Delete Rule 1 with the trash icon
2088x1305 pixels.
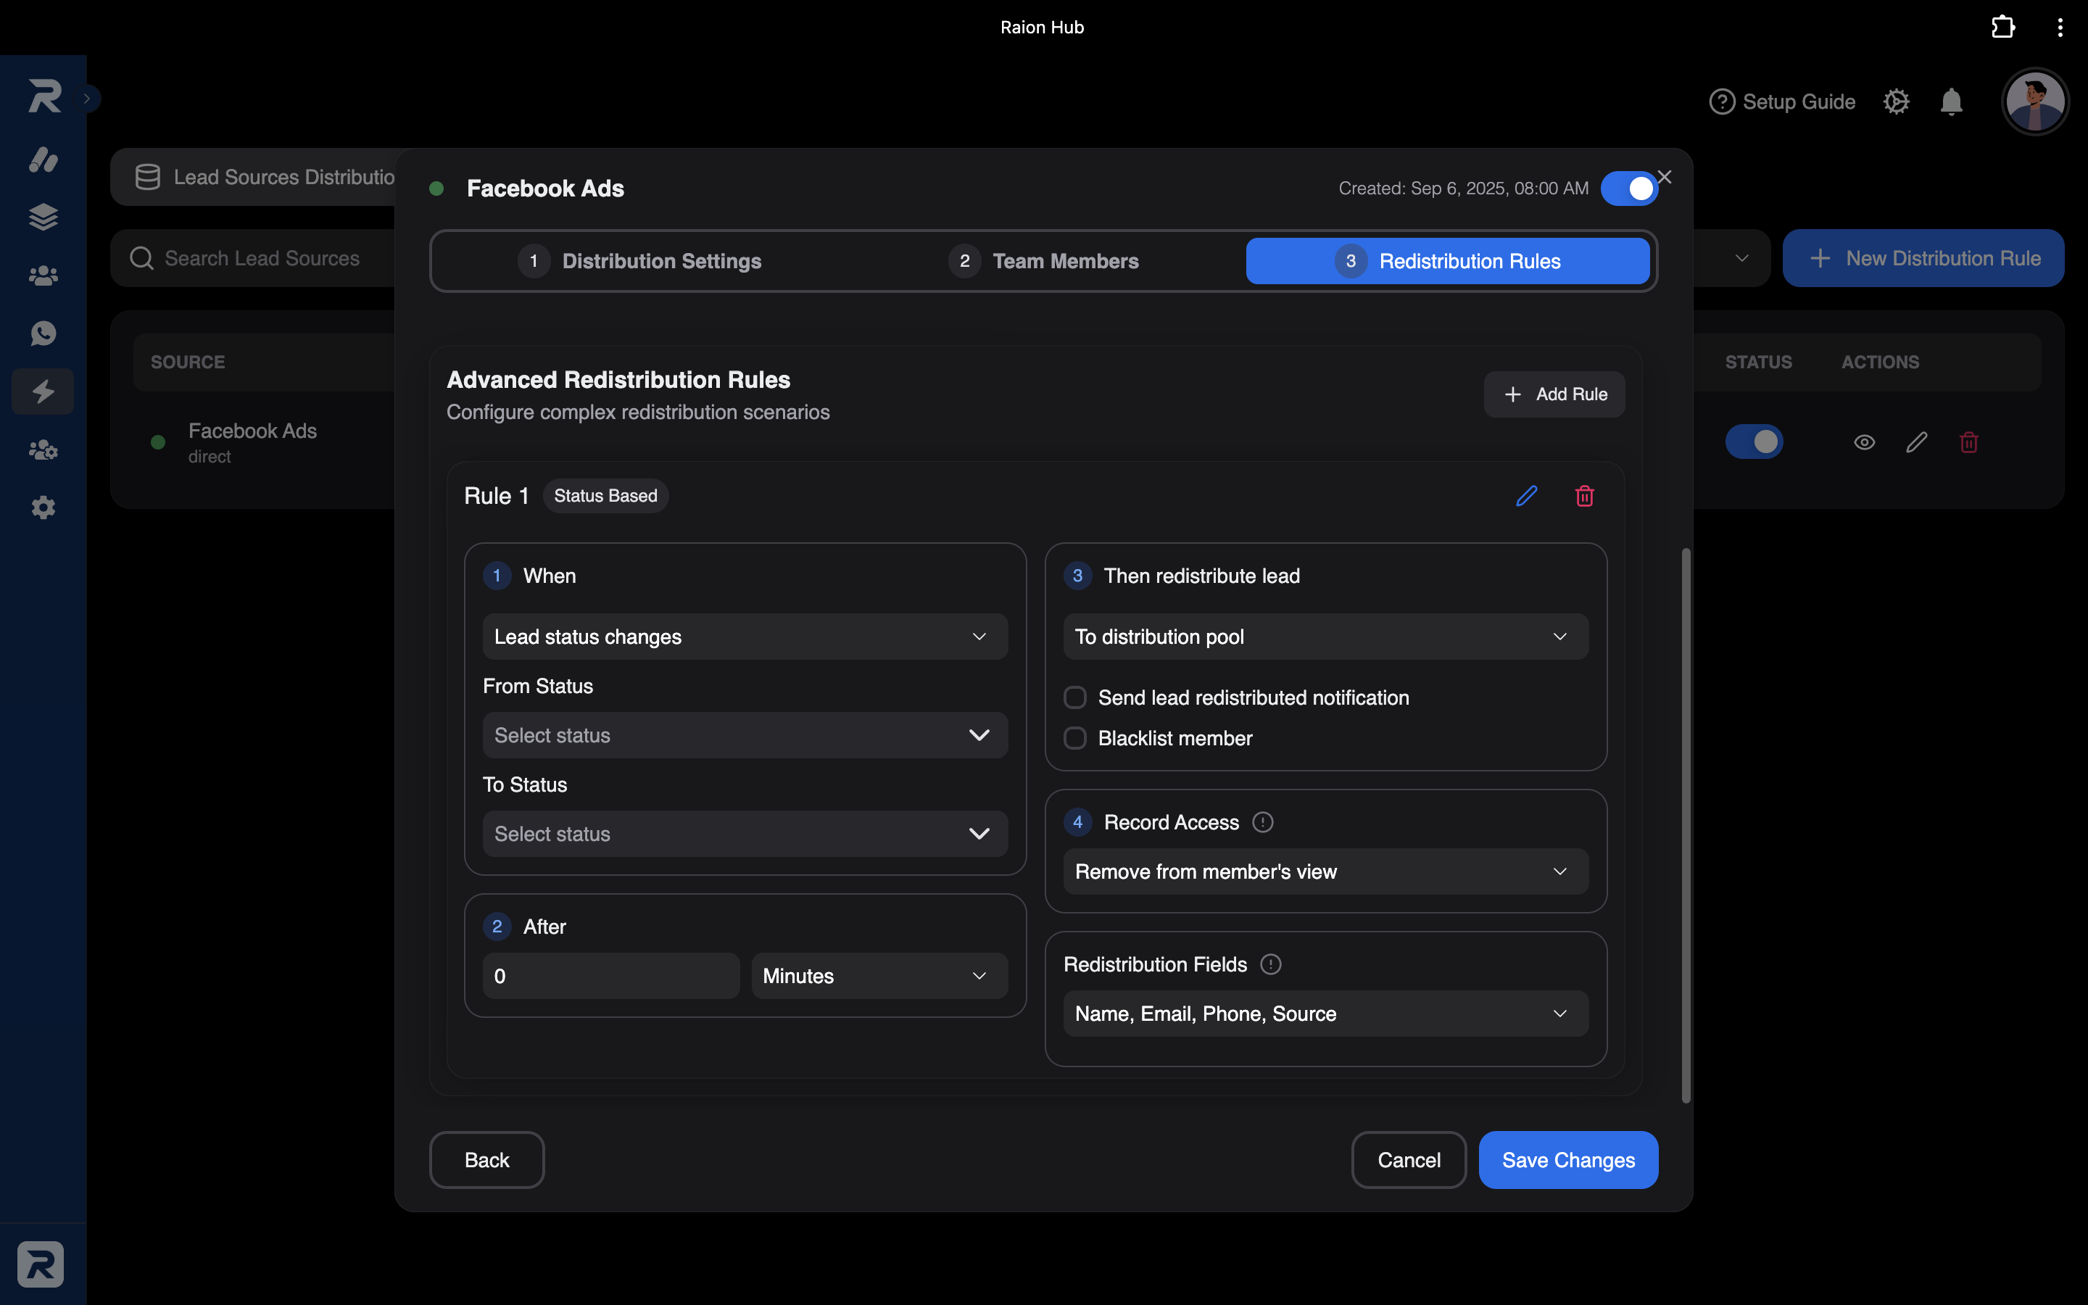[x=1584, y=495]
